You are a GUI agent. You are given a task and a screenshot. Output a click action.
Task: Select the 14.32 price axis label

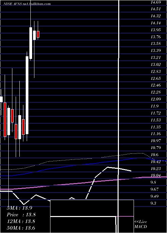156,16
